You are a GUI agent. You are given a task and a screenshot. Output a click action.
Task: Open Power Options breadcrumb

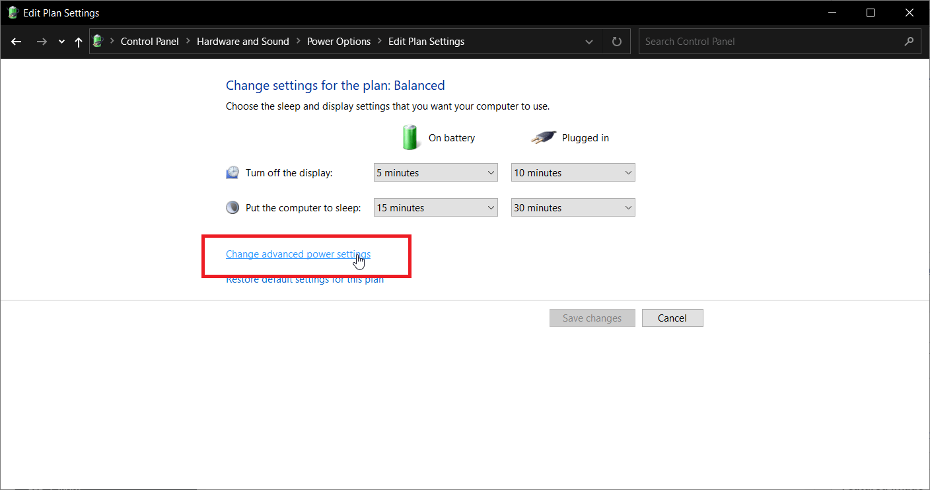338,41
